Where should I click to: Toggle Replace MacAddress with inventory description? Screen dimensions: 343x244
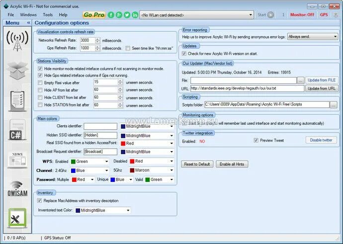(39, 200)
